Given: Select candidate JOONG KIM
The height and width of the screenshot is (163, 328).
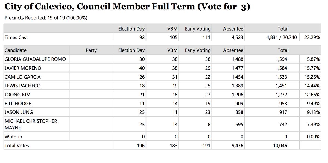Looking at the screenshot, I should (x=17, y=95).
